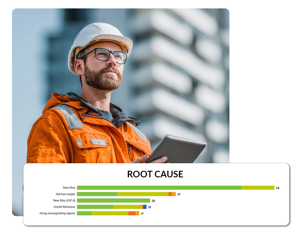Viewport: 301px width, 236px height.
Task: Toggle the Unsafe Behaviour category off
Action: 65,207
